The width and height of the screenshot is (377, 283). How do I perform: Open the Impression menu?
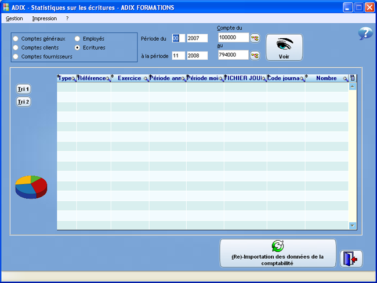45,19
